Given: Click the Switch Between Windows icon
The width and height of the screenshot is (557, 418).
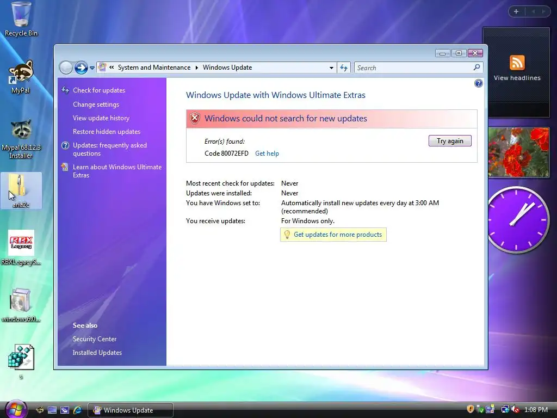Looking at the screenshot, I should (65, 410).
